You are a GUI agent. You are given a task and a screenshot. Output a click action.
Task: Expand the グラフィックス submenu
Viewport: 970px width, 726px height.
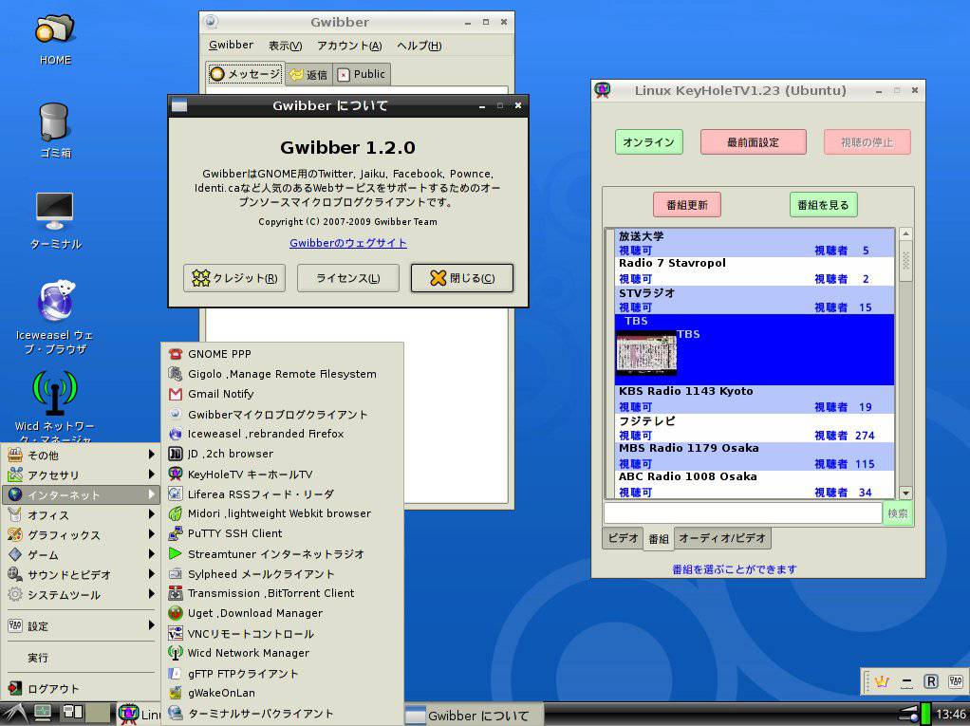tap(81, 535)
